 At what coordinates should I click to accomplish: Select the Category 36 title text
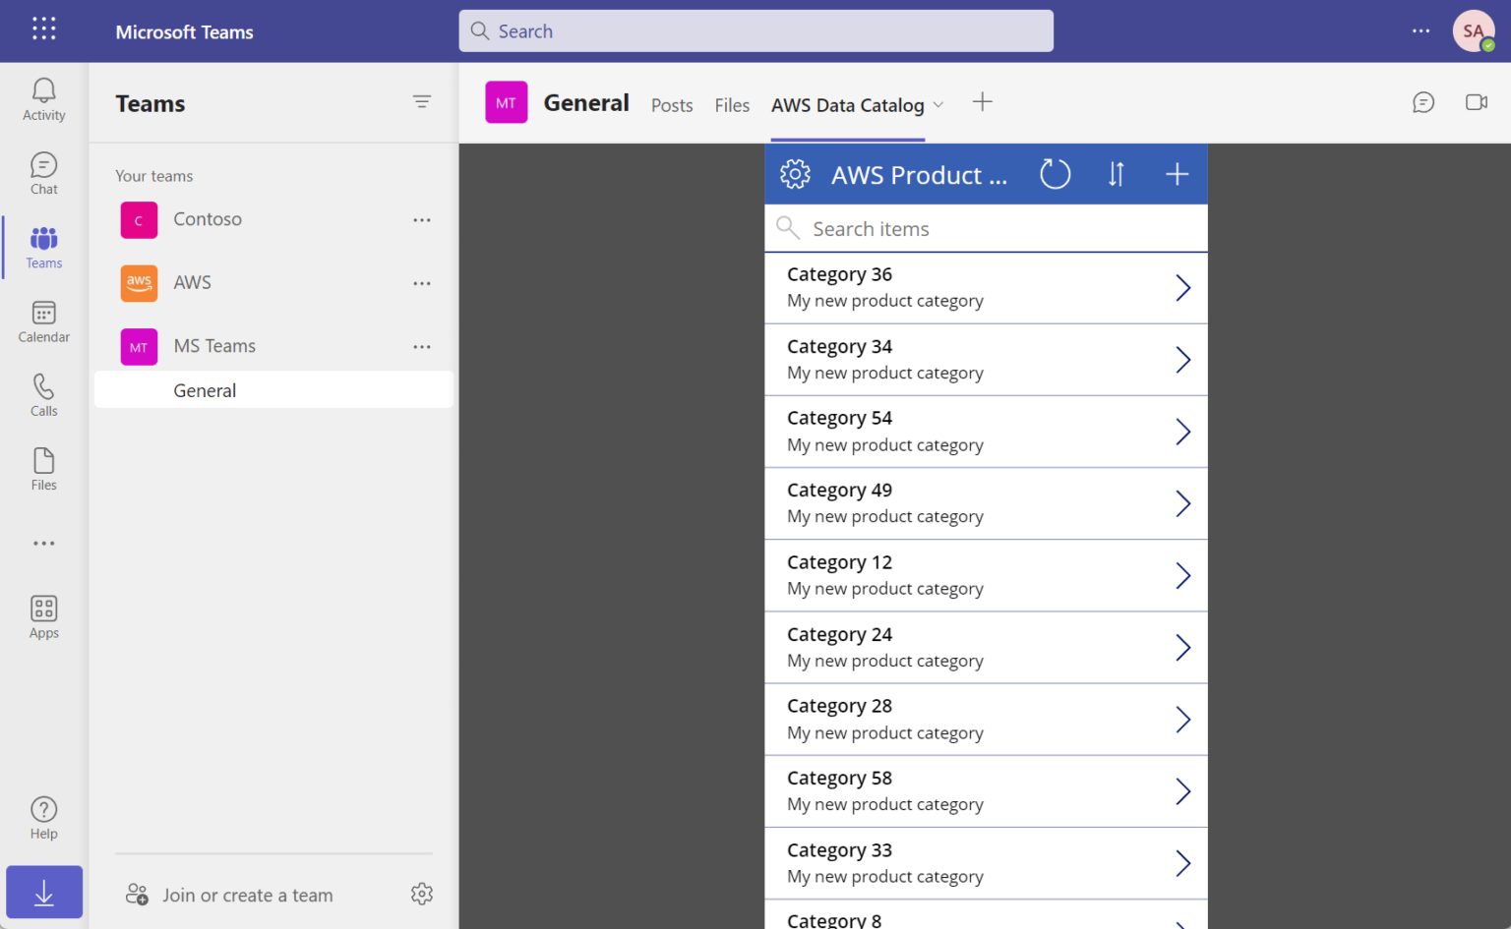point(839,274)
